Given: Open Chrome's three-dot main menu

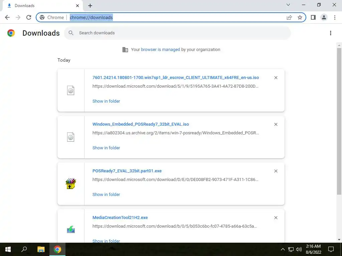Looking at the screenshot, I should point(335,17).
